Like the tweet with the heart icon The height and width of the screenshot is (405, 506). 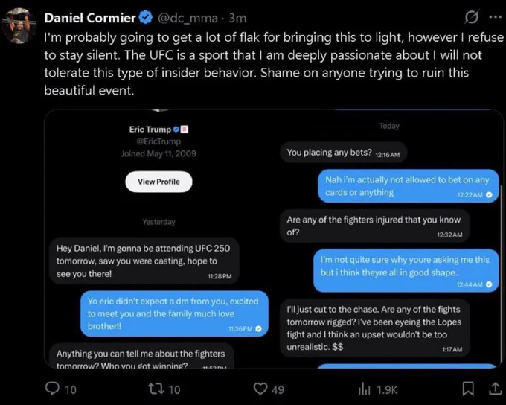pyautogui.click(x=260, y=389)
